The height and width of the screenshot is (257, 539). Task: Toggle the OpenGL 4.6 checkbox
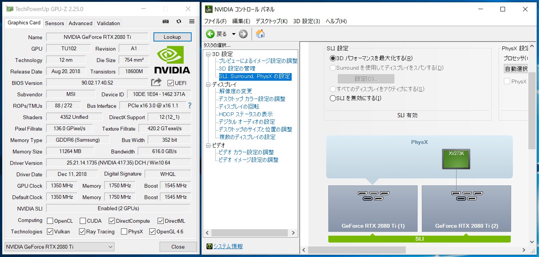pyautogui.click(x=152, y=231)
